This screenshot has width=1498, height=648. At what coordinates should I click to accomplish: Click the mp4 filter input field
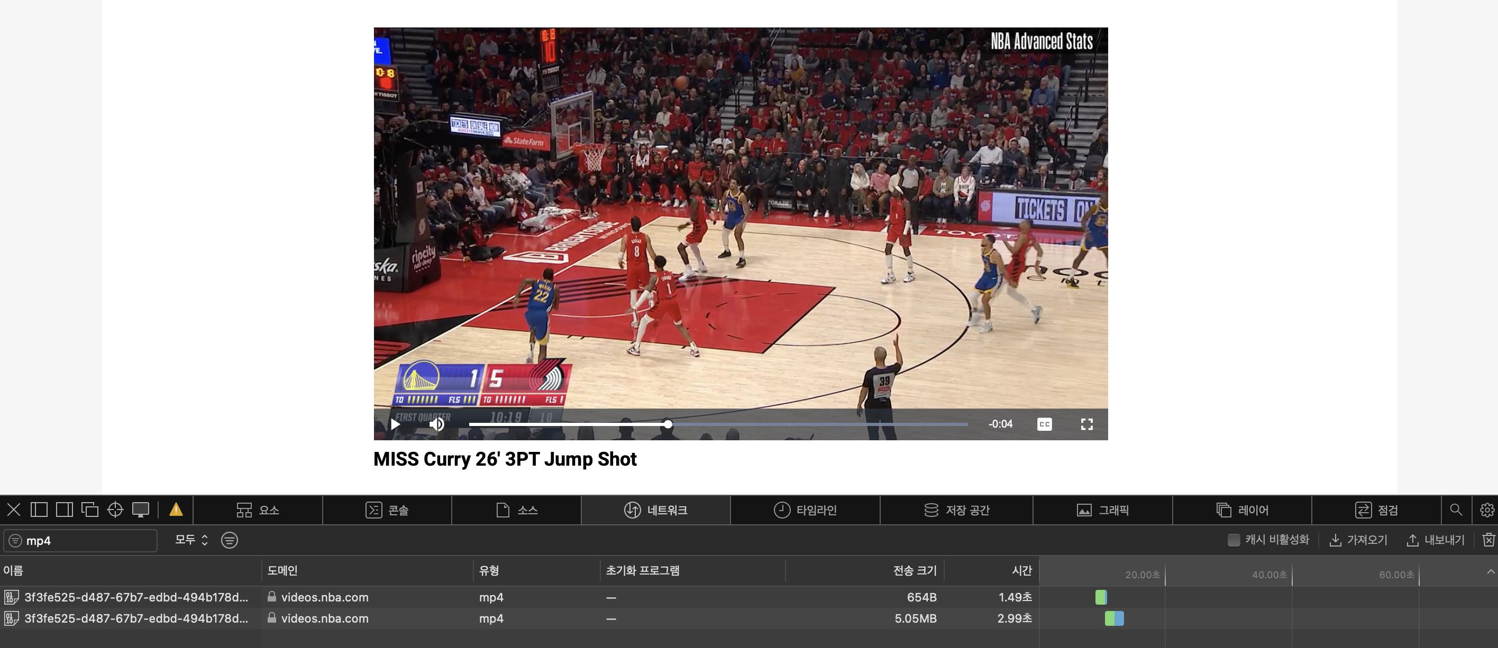pos(80,541)
